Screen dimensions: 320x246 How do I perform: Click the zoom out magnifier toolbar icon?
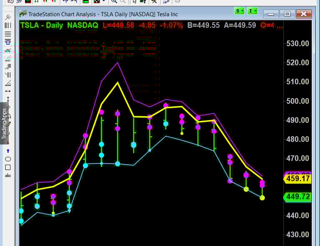(x=122, y=1)
